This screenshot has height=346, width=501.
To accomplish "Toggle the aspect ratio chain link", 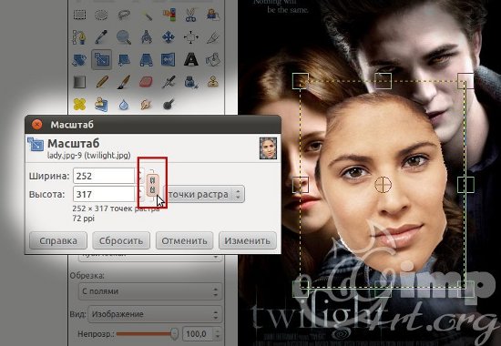I will pos(153,185).
